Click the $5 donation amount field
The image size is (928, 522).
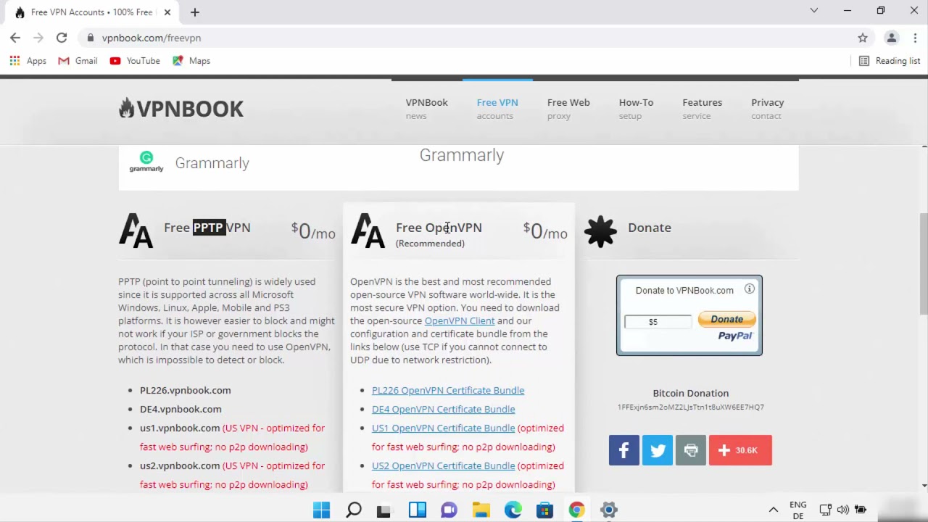(x=658, y=321)
